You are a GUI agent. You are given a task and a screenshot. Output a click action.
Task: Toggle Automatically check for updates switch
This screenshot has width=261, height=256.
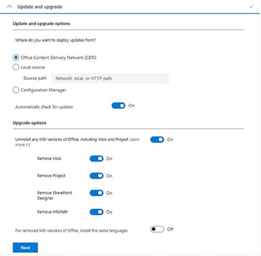pyautogui.click(x=118, y=106)
